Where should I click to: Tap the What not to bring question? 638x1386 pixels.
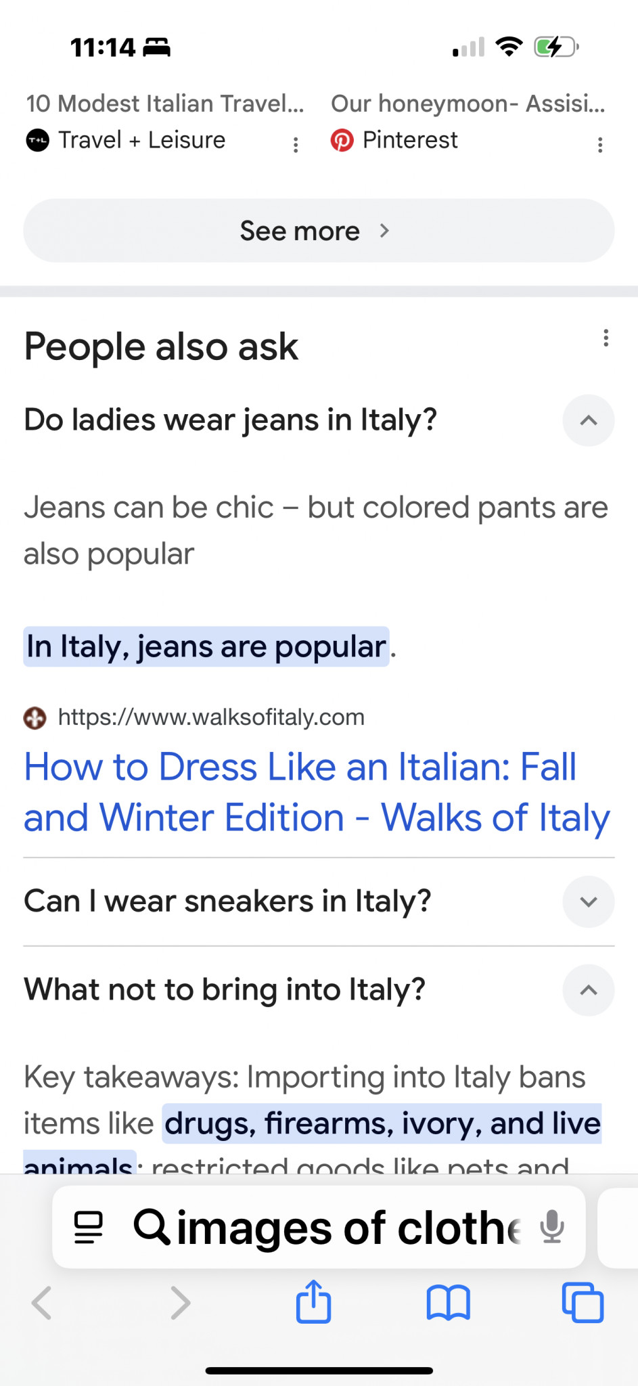click(x=225, y=989)
